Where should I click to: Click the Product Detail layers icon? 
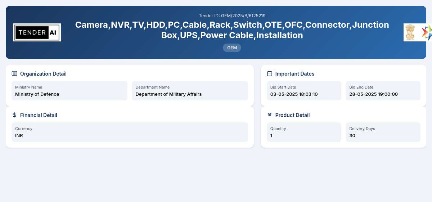click(x=270, y=115)
